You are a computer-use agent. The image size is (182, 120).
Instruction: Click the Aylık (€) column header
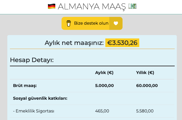(104, 73)
